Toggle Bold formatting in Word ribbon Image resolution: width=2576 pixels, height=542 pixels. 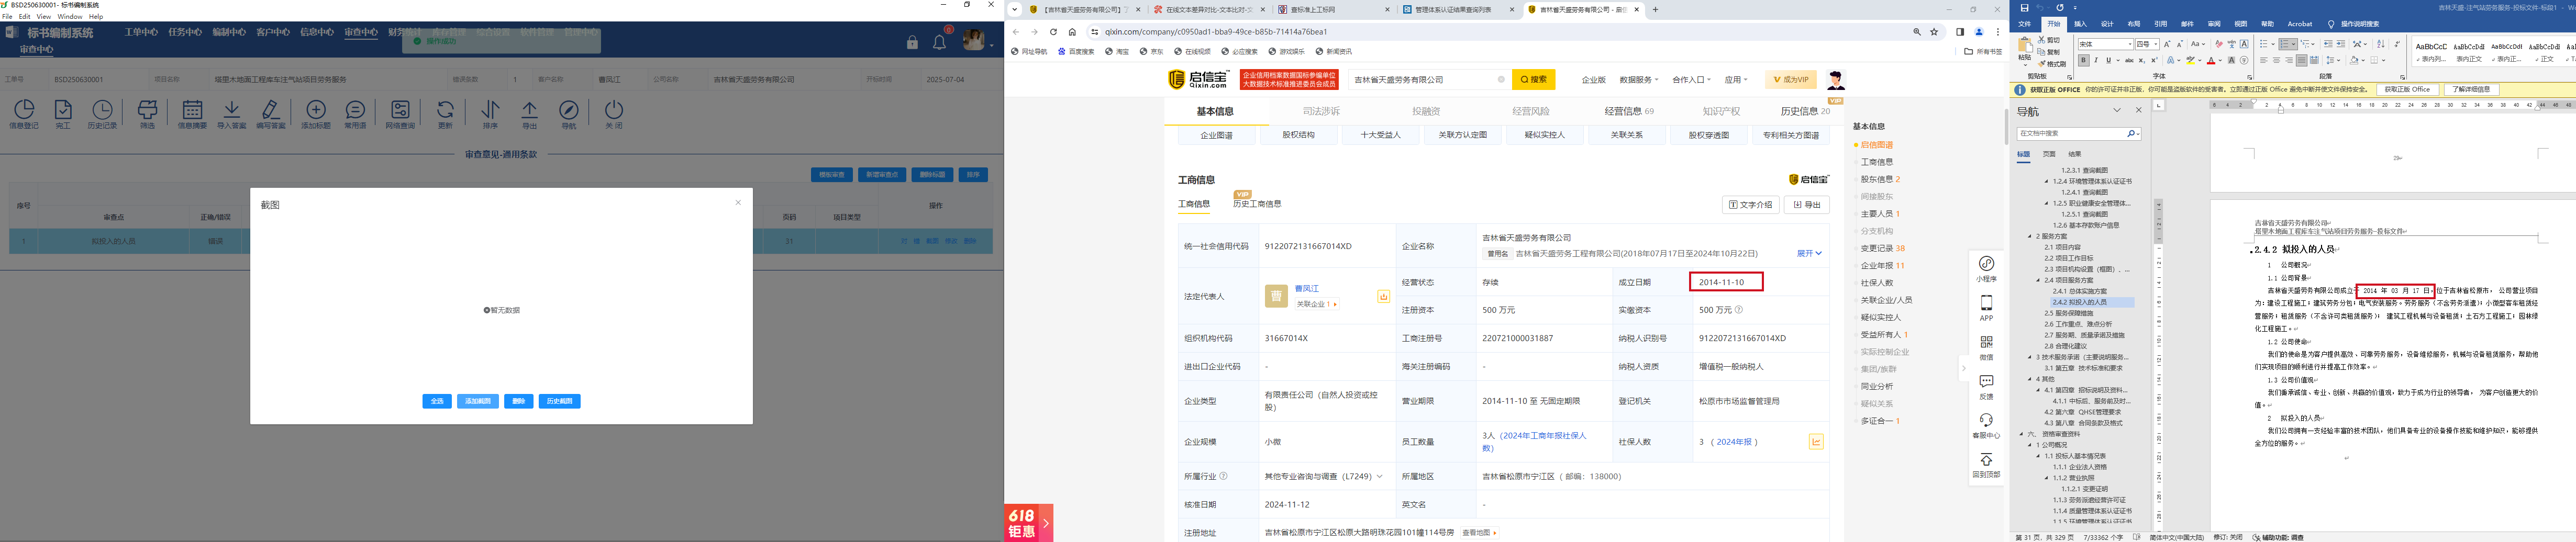coord(2083,61)
